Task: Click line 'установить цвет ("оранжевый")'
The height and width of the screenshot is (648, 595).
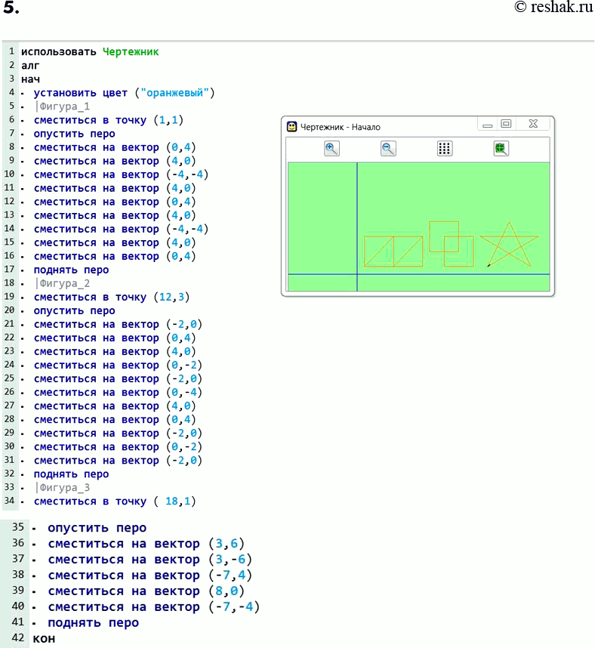Action: tap(124, 93)
